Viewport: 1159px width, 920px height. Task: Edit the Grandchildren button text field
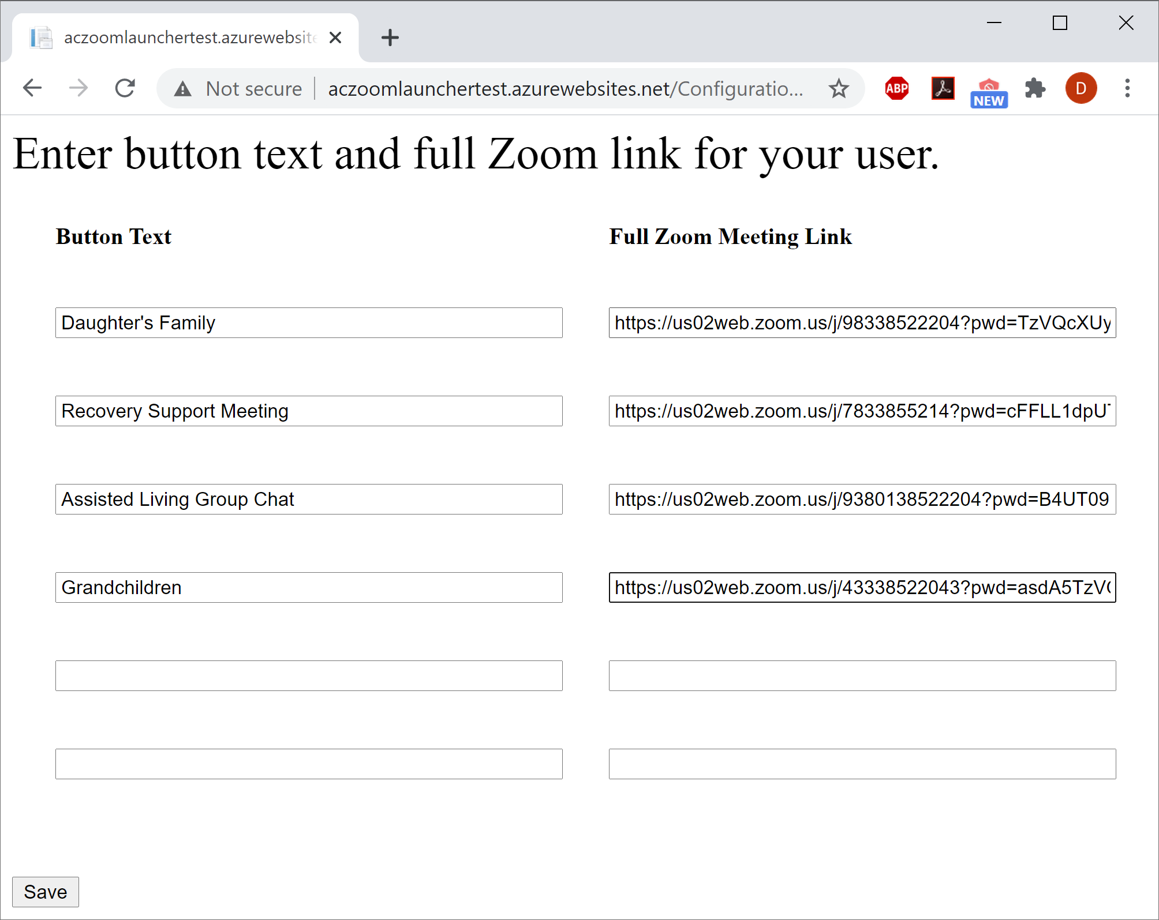(309, 587)
